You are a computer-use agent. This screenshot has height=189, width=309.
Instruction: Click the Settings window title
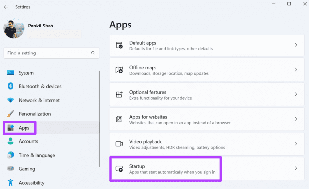tap(23, 7)
